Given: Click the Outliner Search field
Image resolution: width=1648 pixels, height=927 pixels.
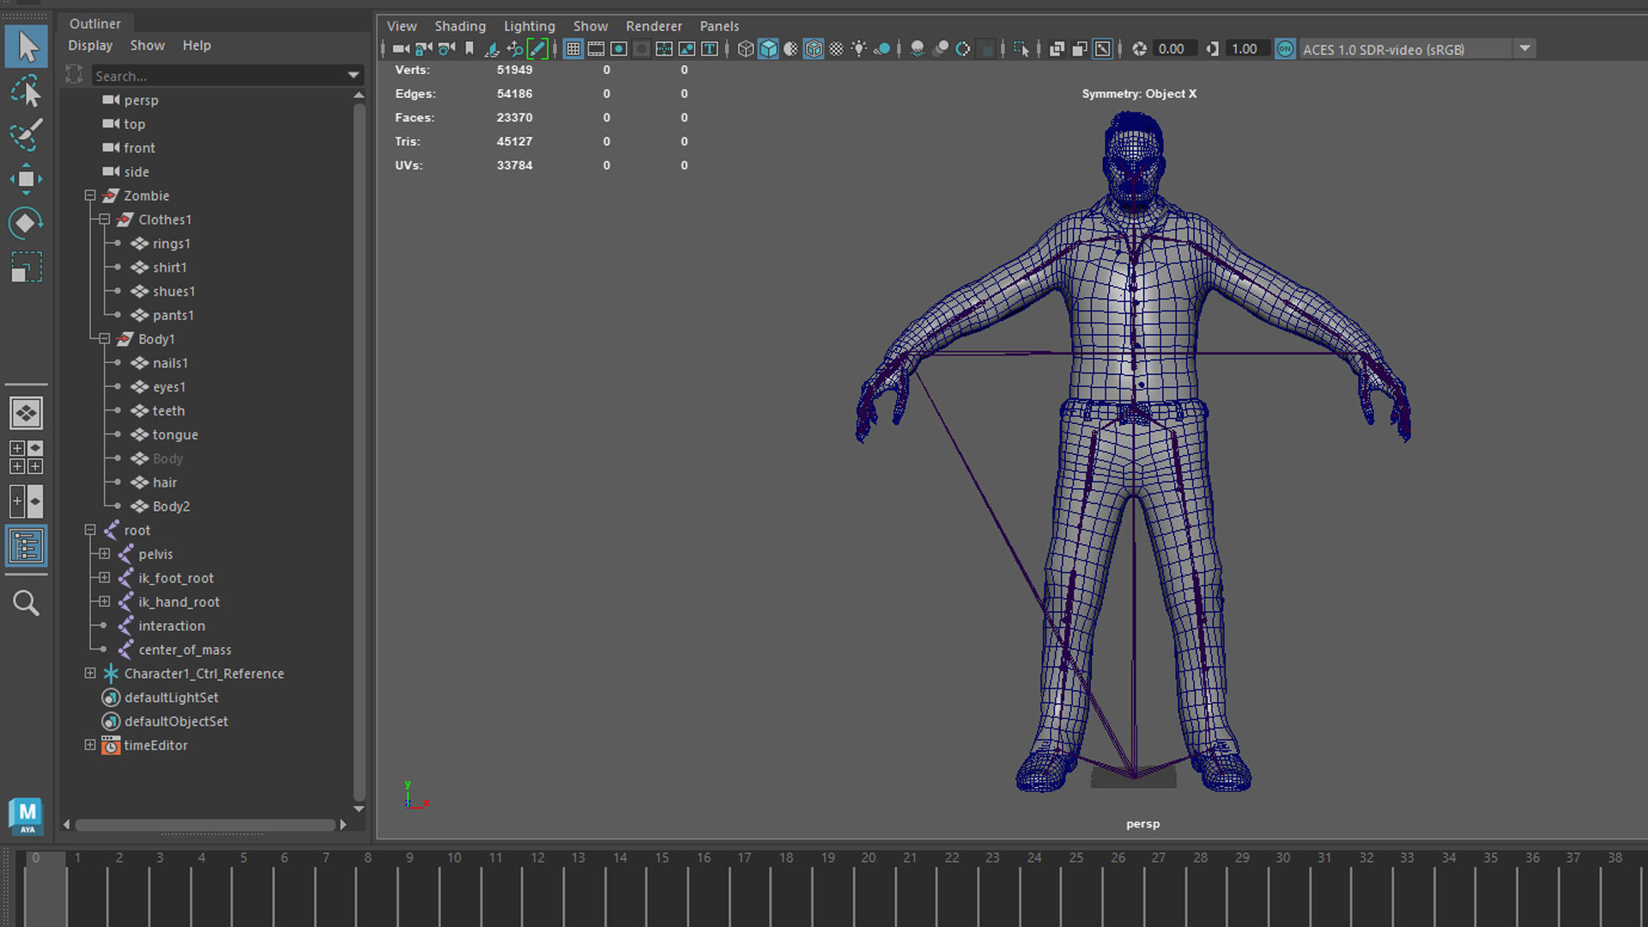Looking at the screenshot, I should tap(219, 76).
